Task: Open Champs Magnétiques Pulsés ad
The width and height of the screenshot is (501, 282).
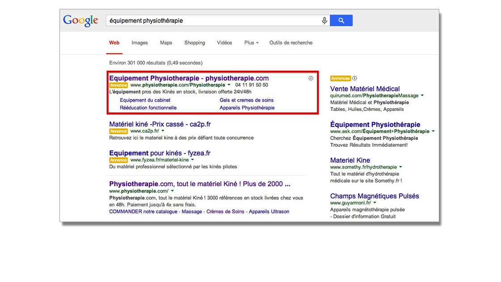Action: tap(375, 196)
